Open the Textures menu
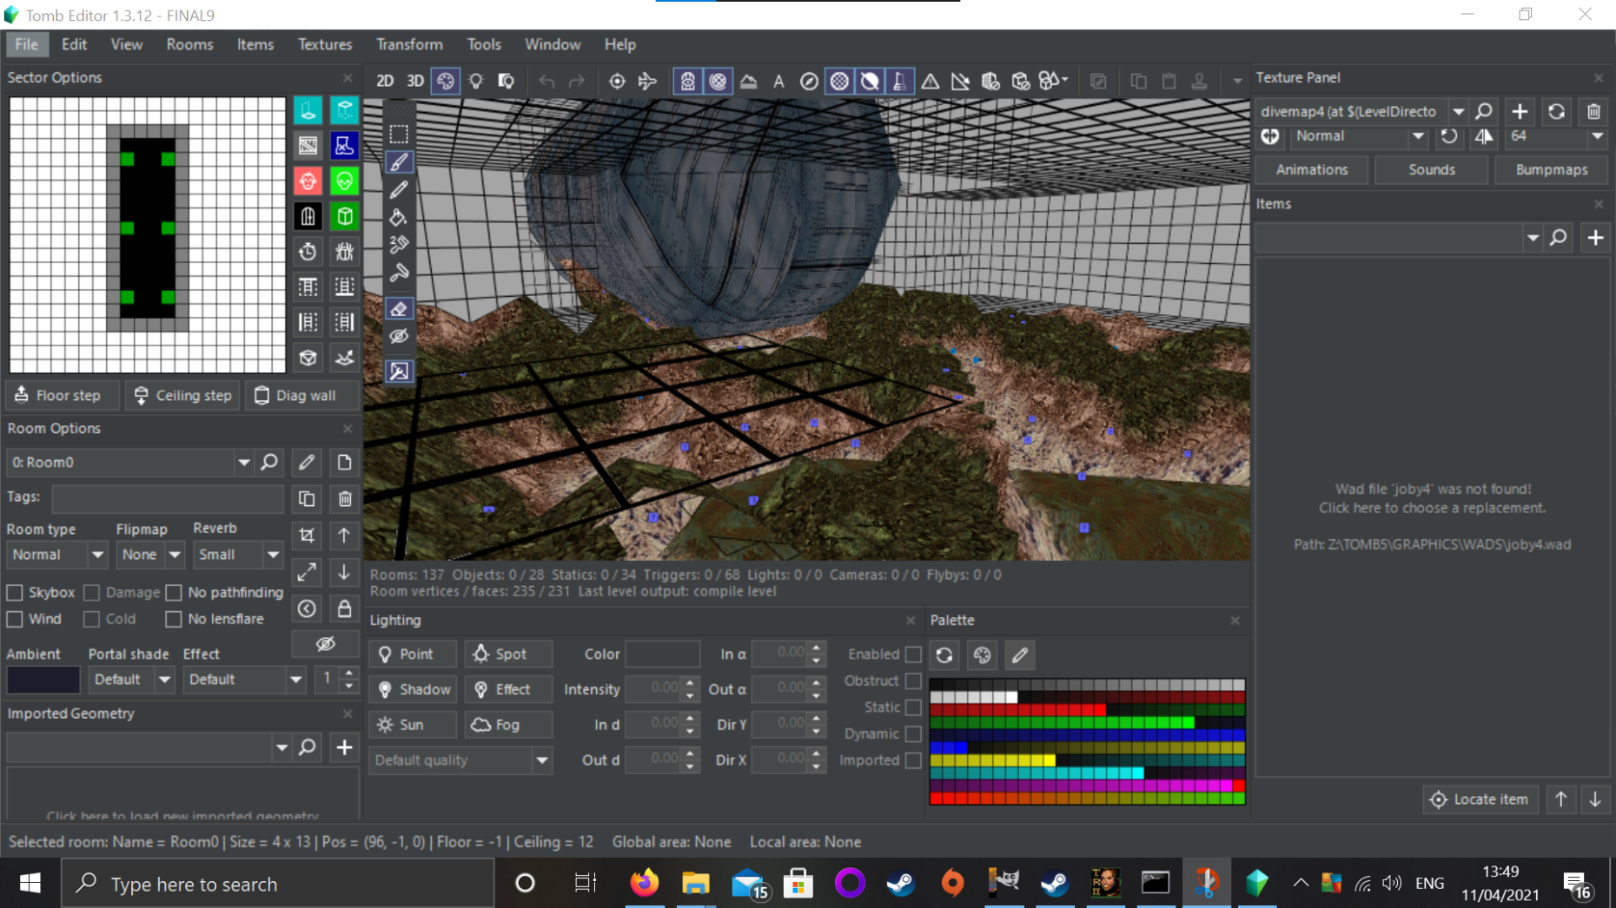Image resolution: width=1616 pixels, height=908 pixels. [x=324, y=44]
